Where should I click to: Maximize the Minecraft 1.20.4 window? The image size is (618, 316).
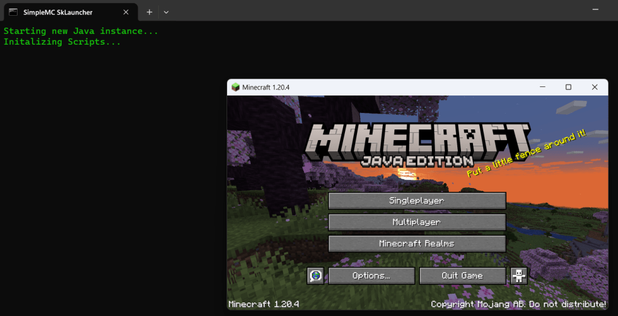point(568,87)
